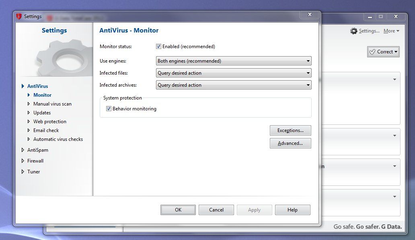This screenshot has height=240, width=415.
Task: Open the More menu in main window
Action: pos(391,31)
